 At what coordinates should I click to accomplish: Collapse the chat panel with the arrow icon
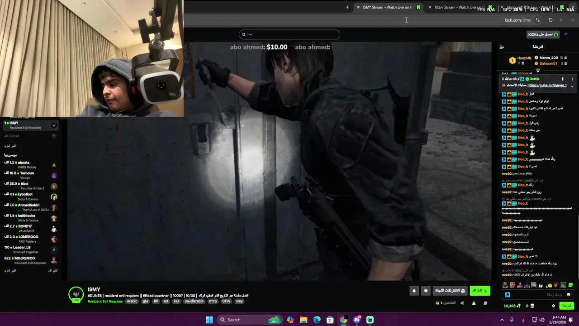coord(502,47)
